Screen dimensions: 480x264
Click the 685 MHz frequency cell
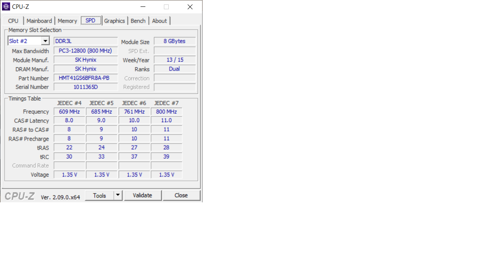[101, 112]
